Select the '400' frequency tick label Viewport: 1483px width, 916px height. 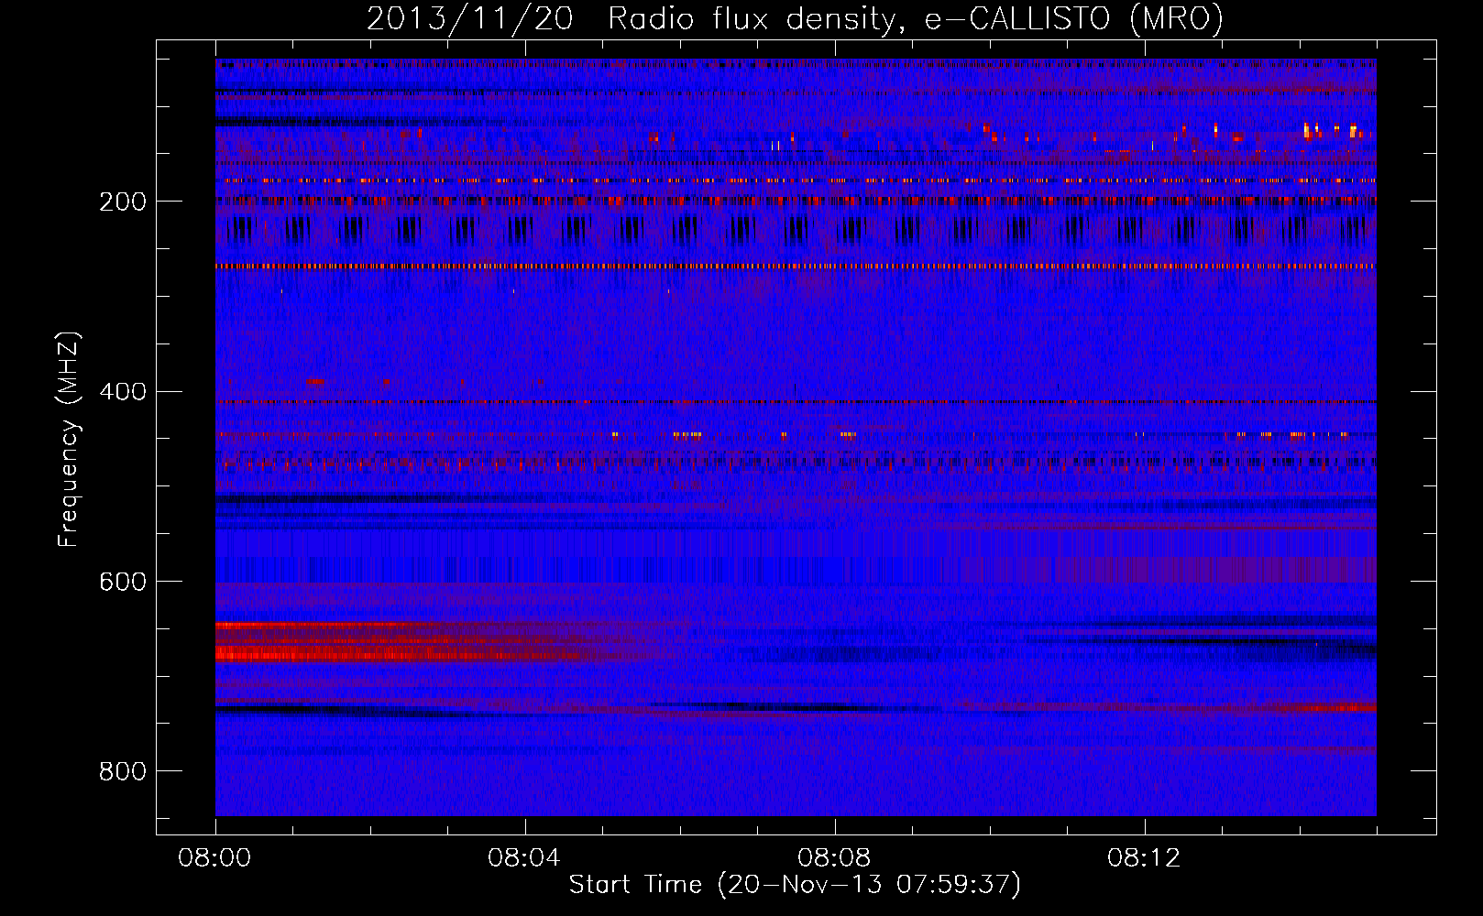coord(123,392)
